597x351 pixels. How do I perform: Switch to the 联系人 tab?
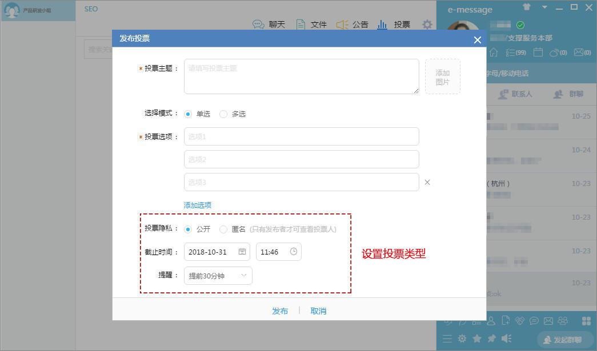pos(515,94)
